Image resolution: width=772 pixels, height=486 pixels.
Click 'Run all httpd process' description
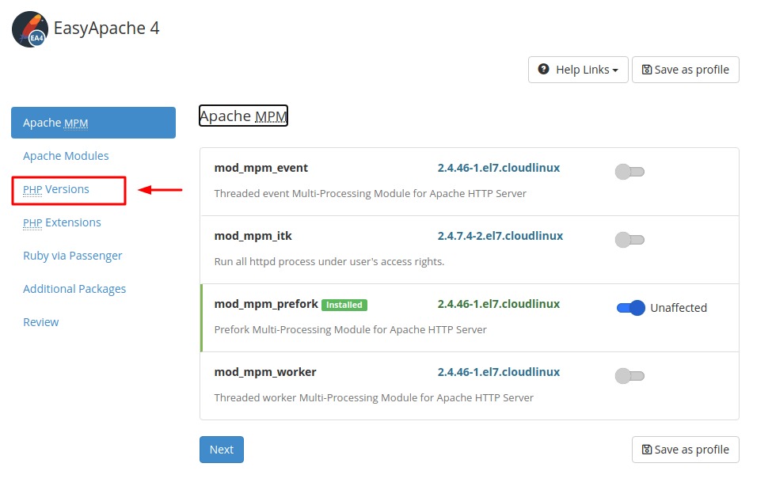pyautogui.click(x=329, y=261)
